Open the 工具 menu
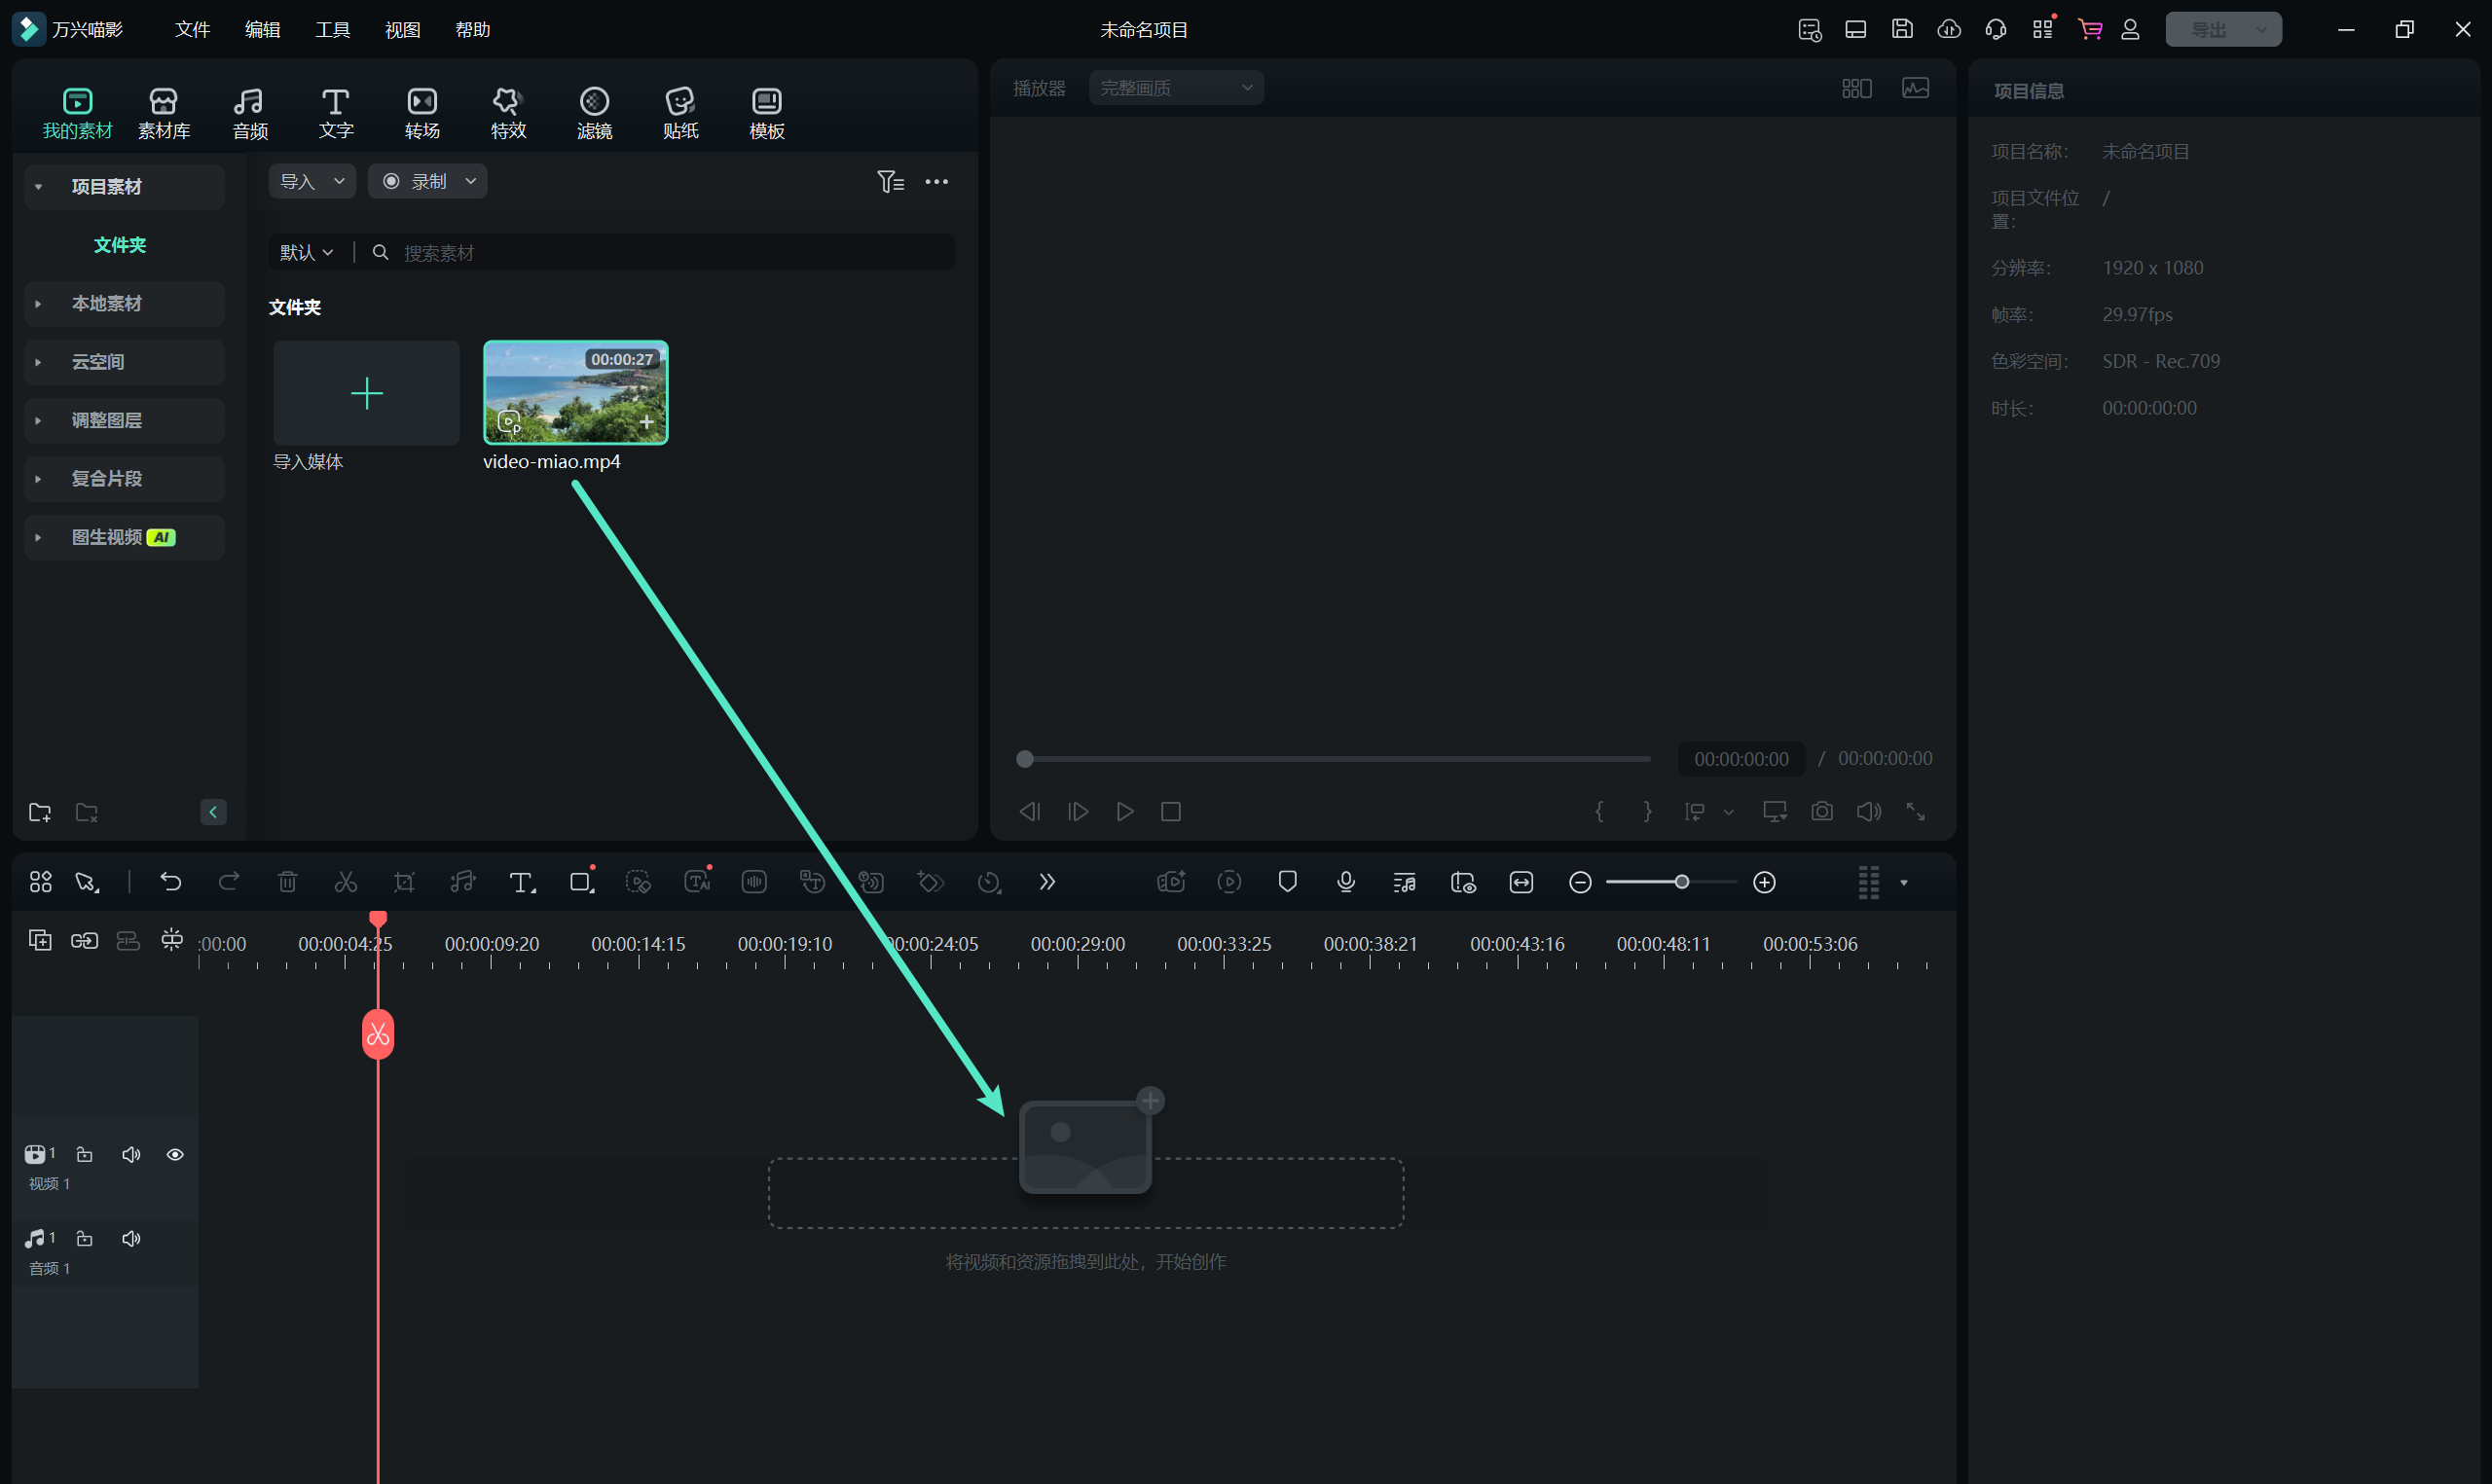Viewport: 2492px width, 1484px height. [332, 30]
